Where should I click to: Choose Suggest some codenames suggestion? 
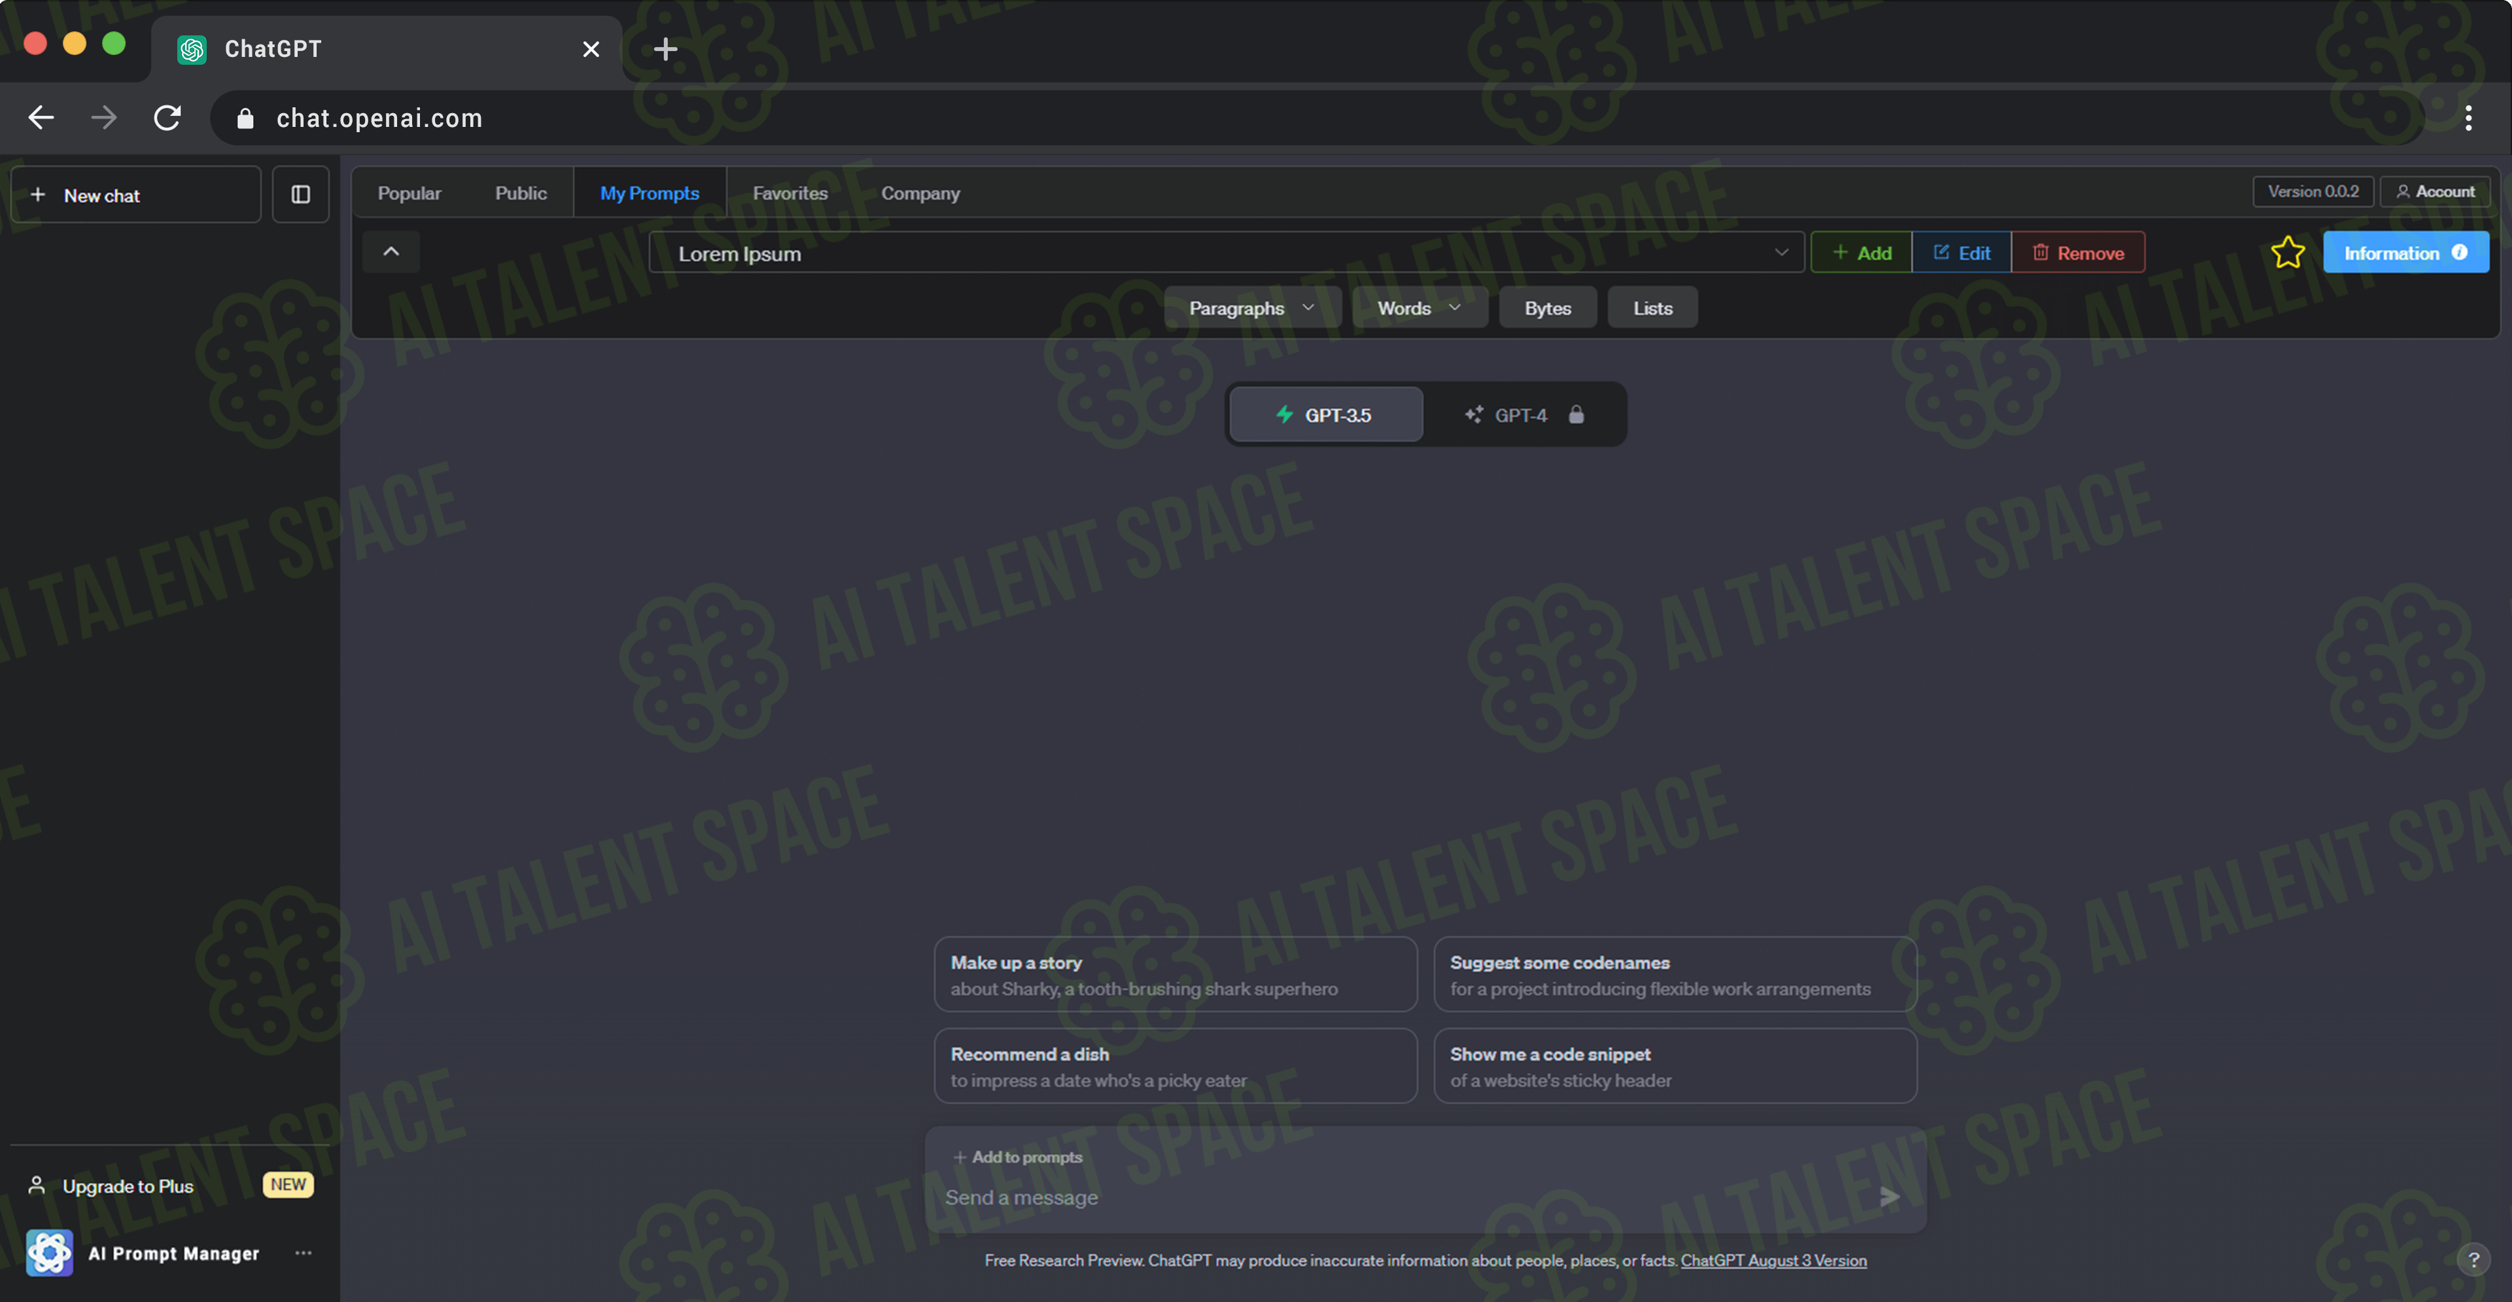point(1675,974)
